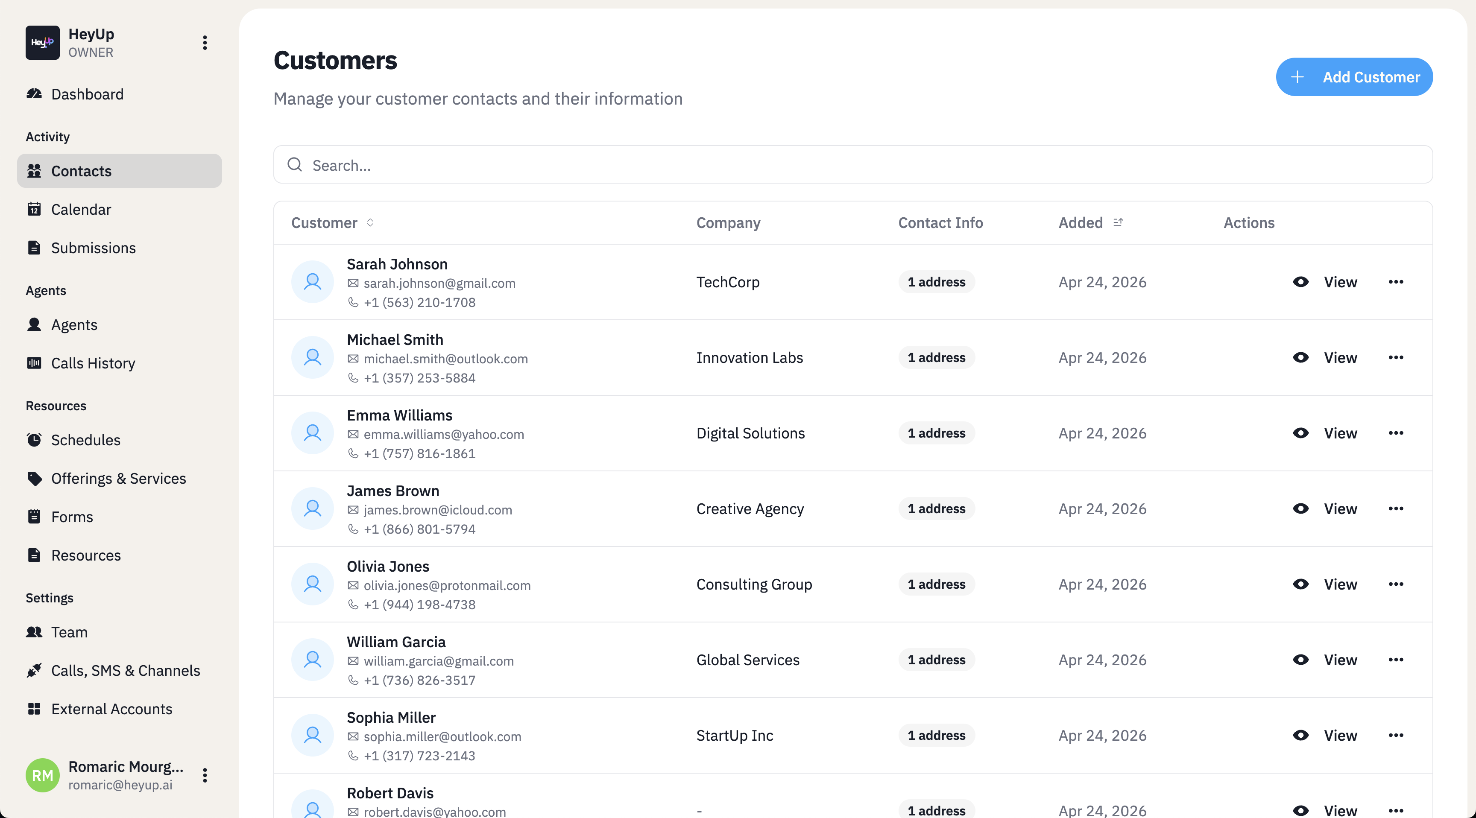Select the Offerings & Services tag icon
This screenshot has height=818, width=1476.
point(34,478)
